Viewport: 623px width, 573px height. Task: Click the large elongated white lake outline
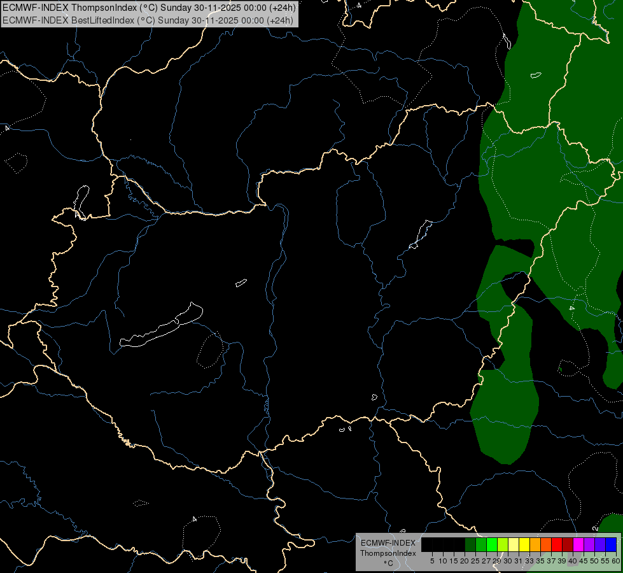tap(161, 325)
